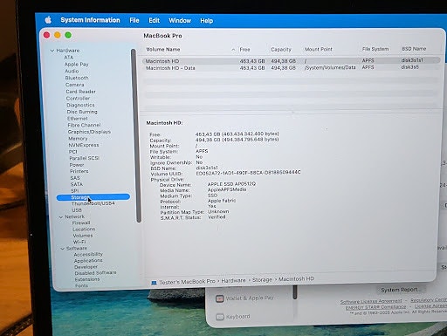Click the Wallet & Apple Pay icon

[x=220, y=298]
